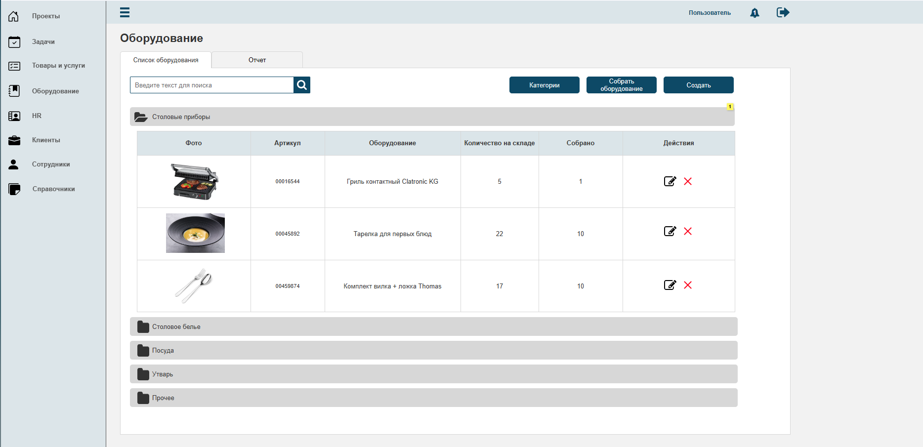Open the hamburger menu icon
The image size is (923, 447).
(125, 12)
